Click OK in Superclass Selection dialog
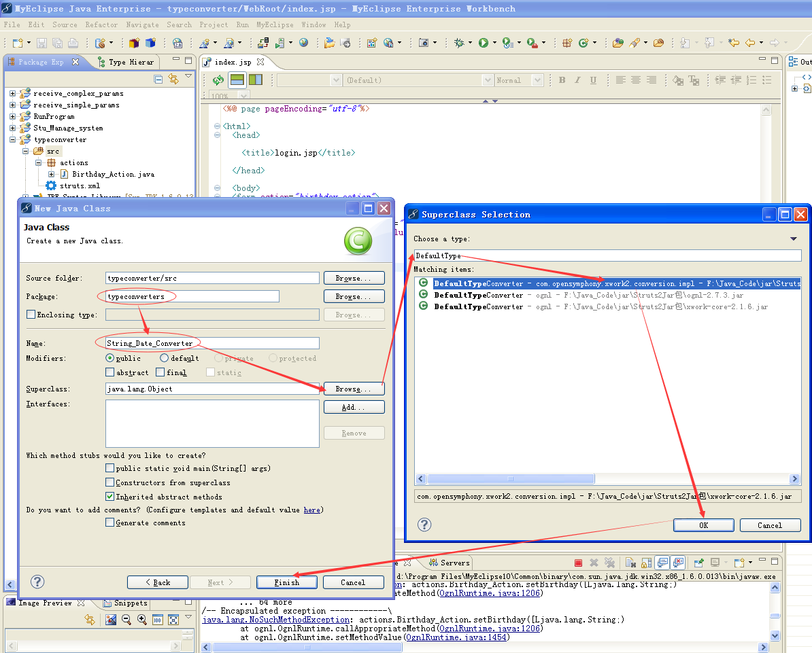Image resolution: width=812 pixels, height=653 pixels. 704,525
